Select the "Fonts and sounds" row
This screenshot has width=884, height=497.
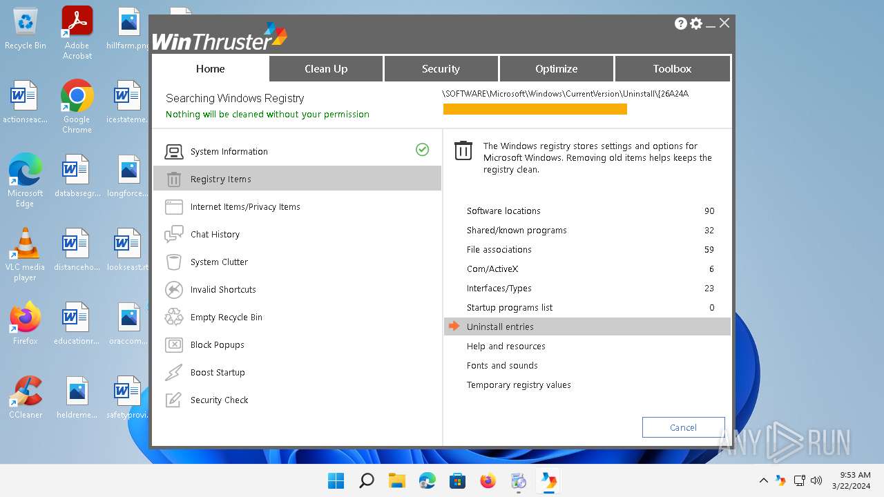tap(587, 366)
